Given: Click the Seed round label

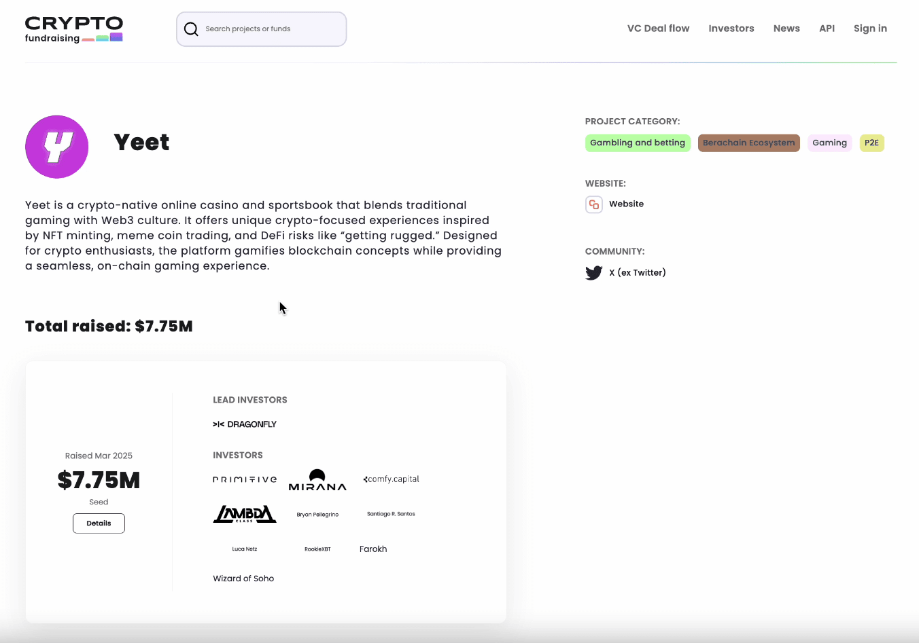Looking at the screenshot, I should point(99,502).
